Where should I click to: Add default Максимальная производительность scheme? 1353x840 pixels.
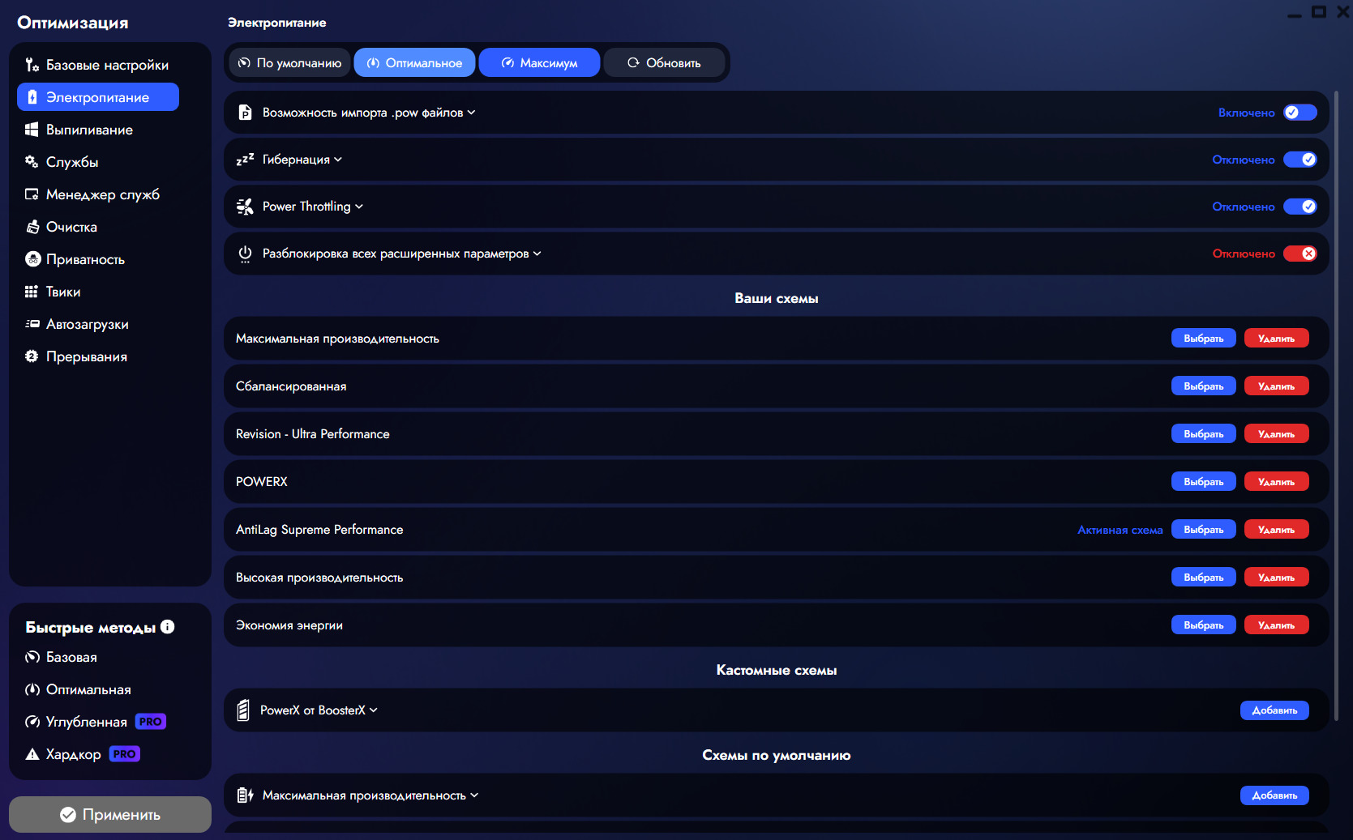pyautogui.click(x=1274, y=795)
